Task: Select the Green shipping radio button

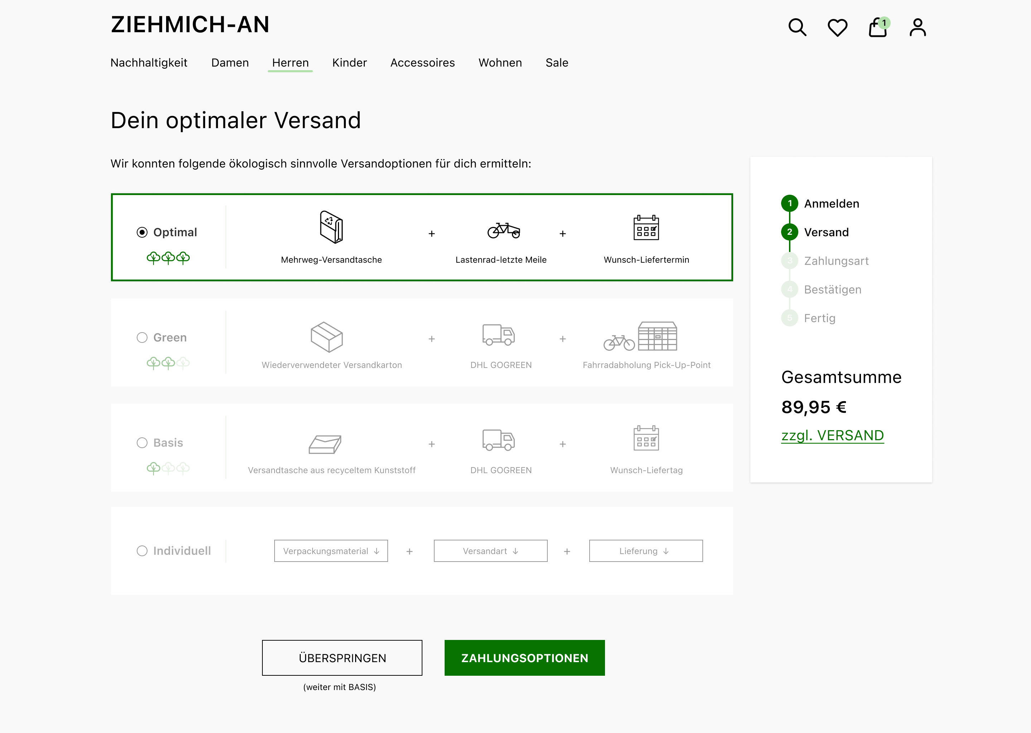Action: pos(142,338)
